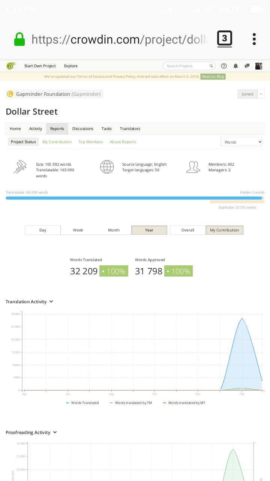Switch to the Home tab

click(15, 129)
